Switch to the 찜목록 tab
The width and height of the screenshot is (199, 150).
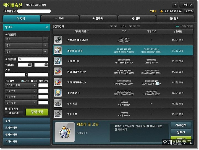pos(98,19)
